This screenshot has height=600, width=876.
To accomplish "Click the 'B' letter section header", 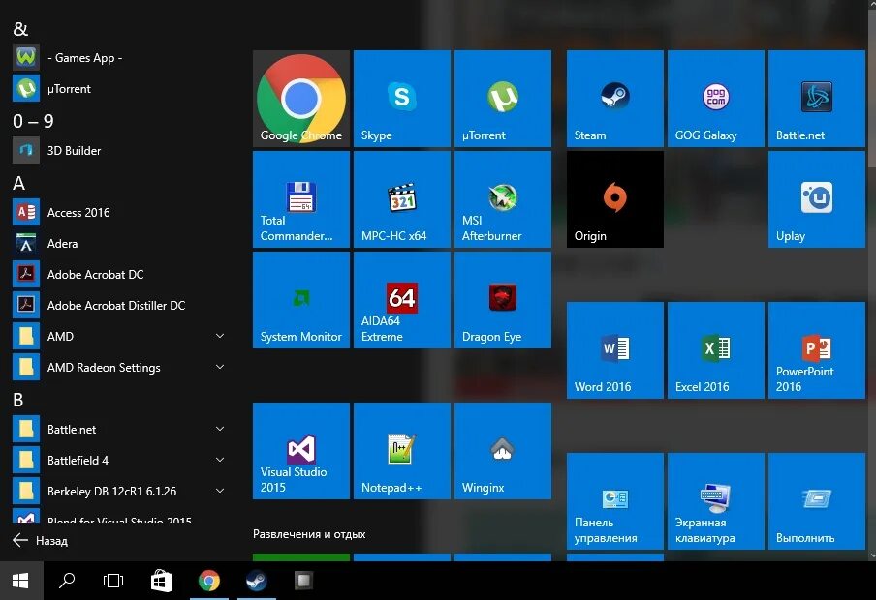I will (17, 400).
